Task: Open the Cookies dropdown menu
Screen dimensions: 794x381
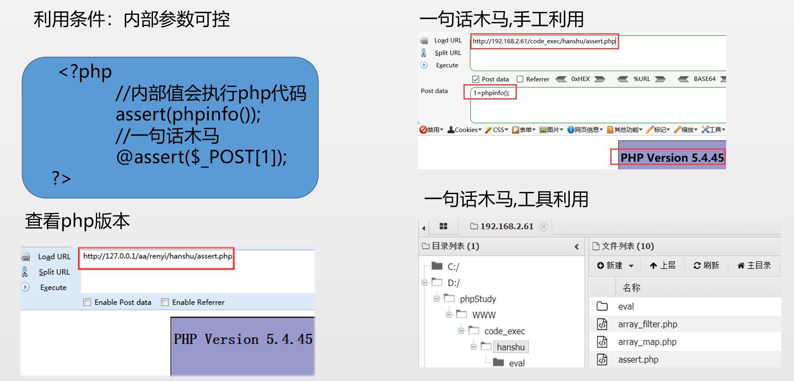Action: [464, 130]
